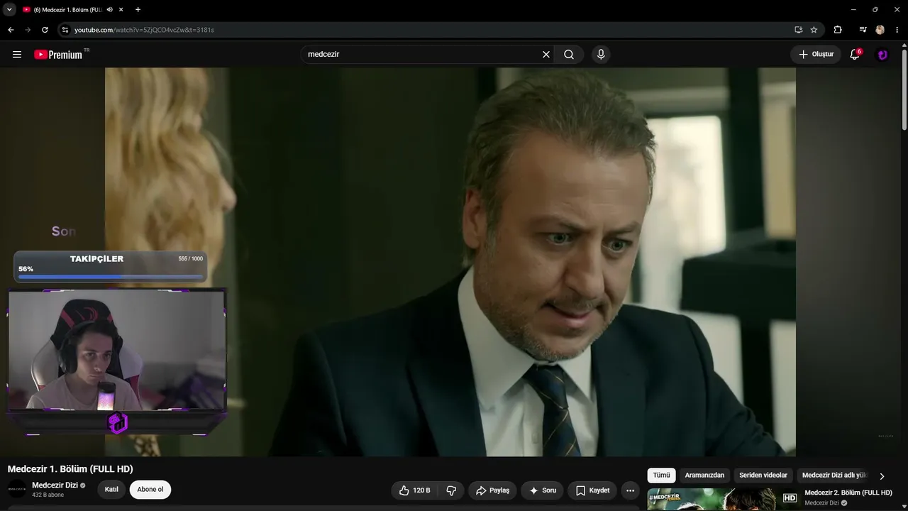Screen dimensions: 908x511
Task: Click the page vertical scrollbar thumb
Action: point(904,89)
